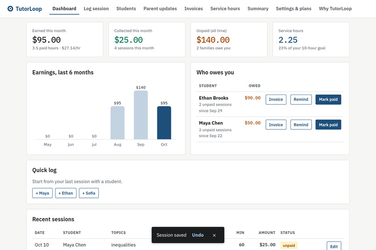Image resolution: width=376 pixels, height=250 pixels.
Task: Click the Service hours 2.25 value
Action: pos(288,40)
